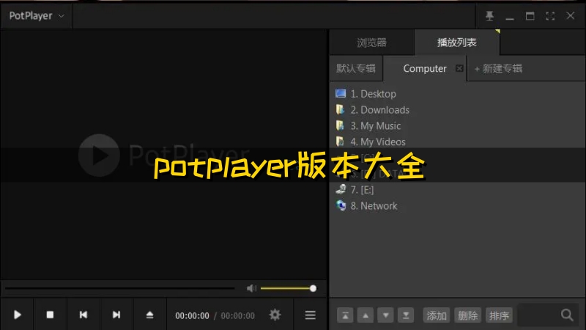586x330 pixels.
Task: Mute audio using speaker icon
Action: click(251, 288)
